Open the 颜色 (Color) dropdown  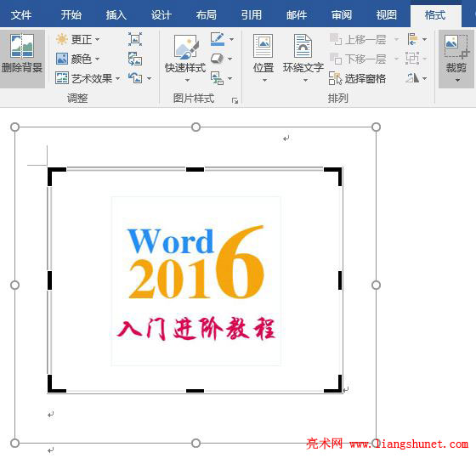pyautogui.click(x=78, y=59)
